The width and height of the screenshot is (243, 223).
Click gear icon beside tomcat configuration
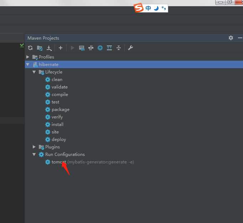click(48, 162)
